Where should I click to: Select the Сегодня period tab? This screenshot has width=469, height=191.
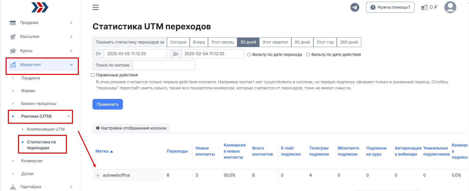(x=178, y=42)
